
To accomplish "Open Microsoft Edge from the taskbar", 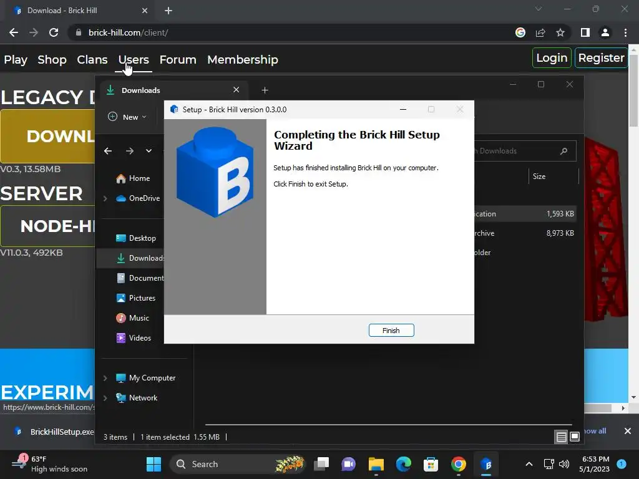I will tap(404, 464).
